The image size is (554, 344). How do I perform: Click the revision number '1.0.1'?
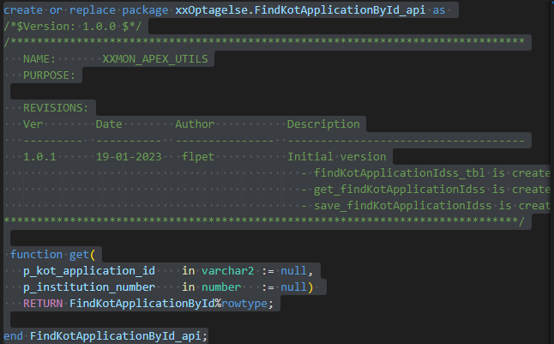(x=39, y=157)
